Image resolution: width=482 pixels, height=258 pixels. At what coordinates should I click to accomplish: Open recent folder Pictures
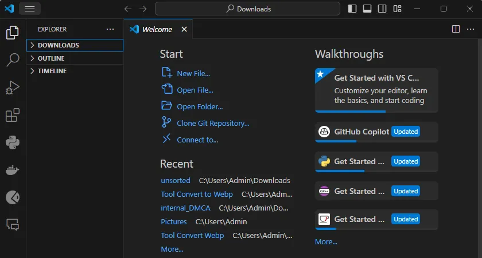pos(174,221)
